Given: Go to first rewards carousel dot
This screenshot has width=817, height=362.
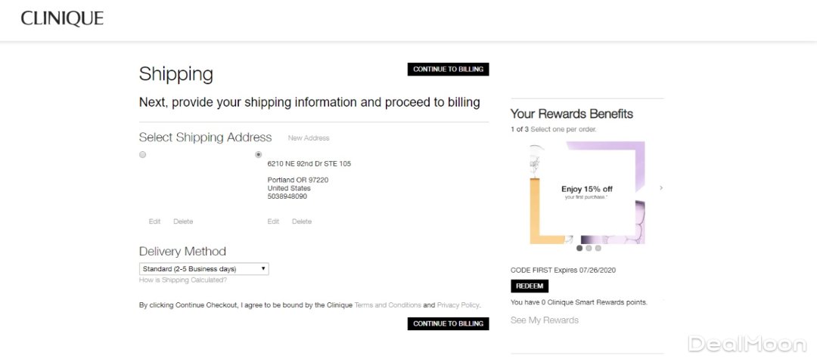Looking at the screenshot, I should pyautogui.click(x=579, y=248).
